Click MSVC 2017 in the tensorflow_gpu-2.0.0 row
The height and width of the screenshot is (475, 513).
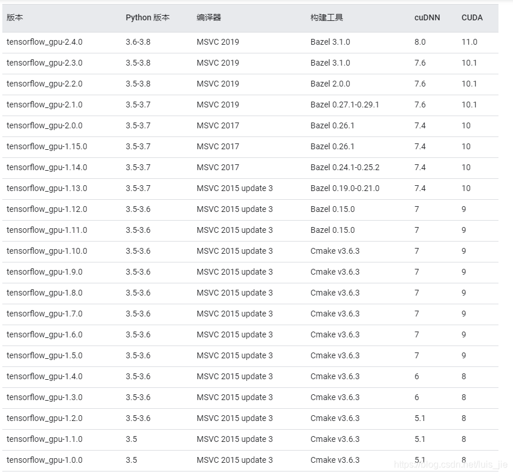tap(218, 125)
